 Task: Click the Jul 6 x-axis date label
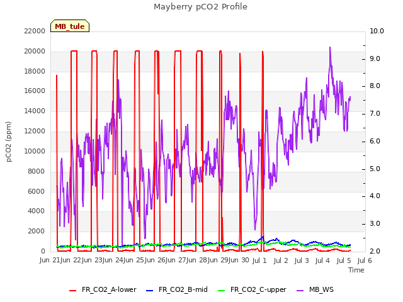click(x=365, y=261)
